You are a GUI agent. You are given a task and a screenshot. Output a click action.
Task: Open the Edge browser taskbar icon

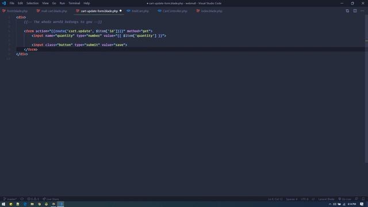pos(25,204)
